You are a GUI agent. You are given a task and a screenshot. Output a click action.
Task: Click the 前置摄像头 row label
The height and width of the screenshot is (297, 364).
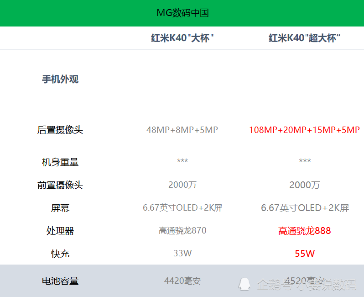(x=60, y=185)
